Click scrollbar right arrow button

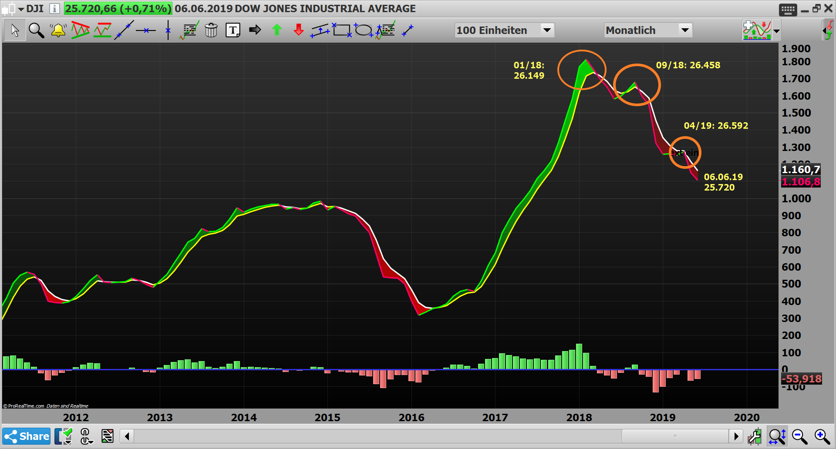click(736, 436)
